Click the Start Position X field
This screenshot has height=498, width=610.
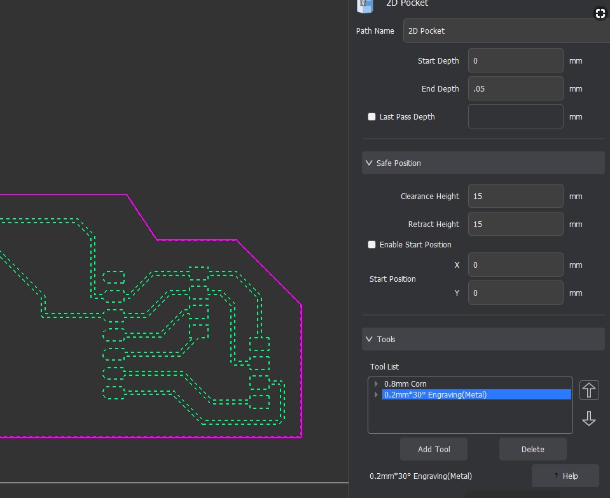515,265
